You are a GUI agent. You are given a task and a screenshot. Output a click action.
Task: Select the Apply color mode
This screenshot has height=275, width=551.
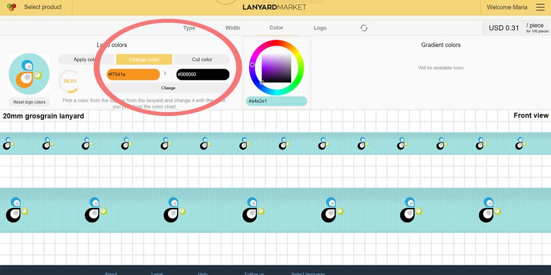click(x=86, y=60)
